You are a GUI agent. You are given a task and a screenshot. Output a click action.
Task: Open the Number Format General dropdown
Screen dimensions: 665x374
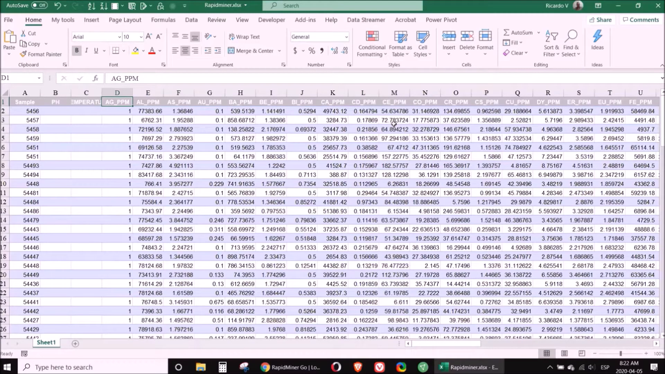coord(346,37)
